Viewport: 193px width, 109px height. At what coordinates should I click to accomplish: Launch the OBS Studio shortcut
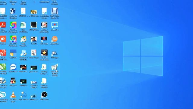point(44,95)
